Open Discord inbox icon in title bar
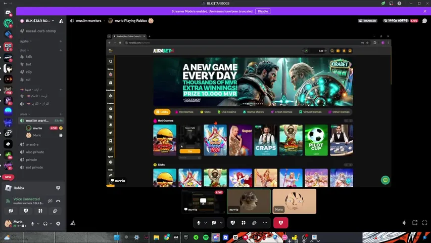This screenshot has width=431, height=243. (391, 4)
